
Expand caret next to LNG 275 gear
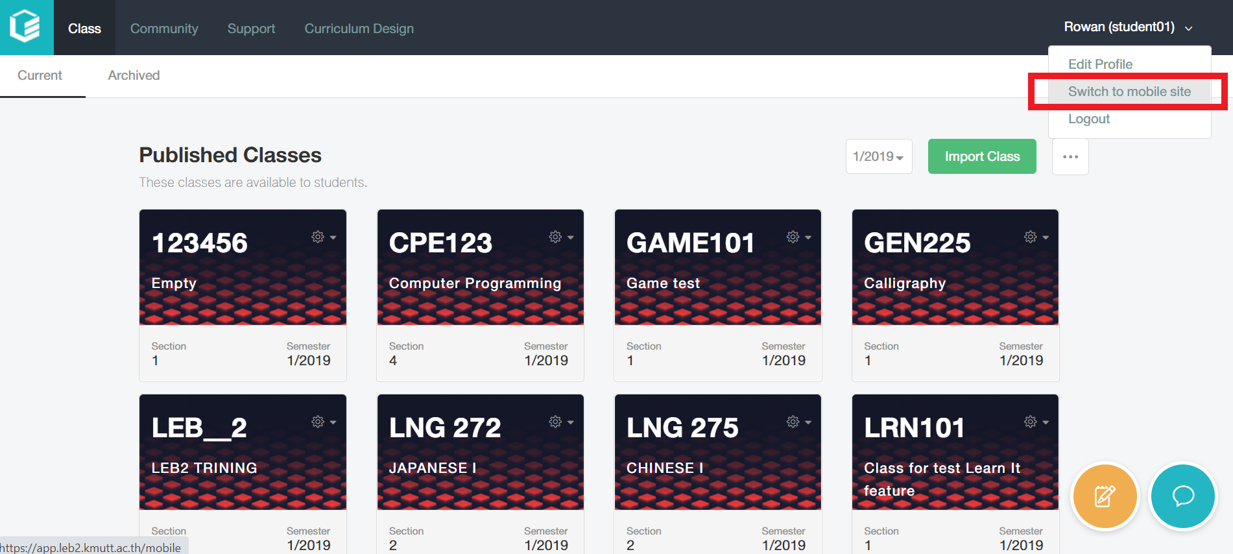[x=808, y=422]
